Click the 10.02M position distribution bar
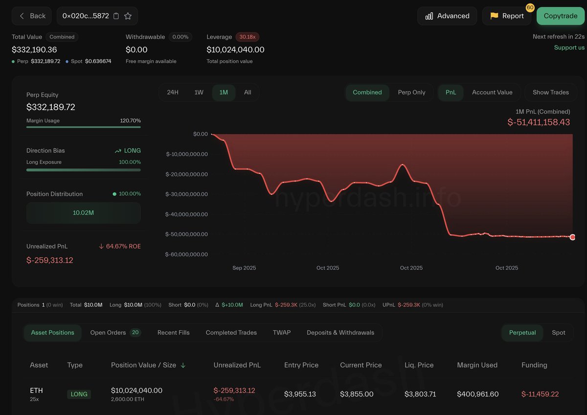 coord(84,213)
